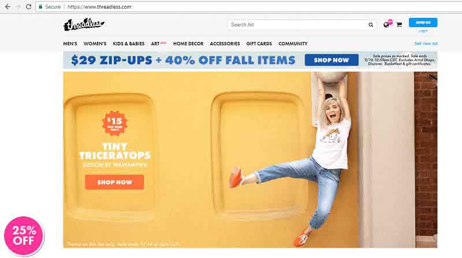The width and height of the screenshot is (462, 258).
Task: Focus the Search Art field
Action: coord(297,25)
